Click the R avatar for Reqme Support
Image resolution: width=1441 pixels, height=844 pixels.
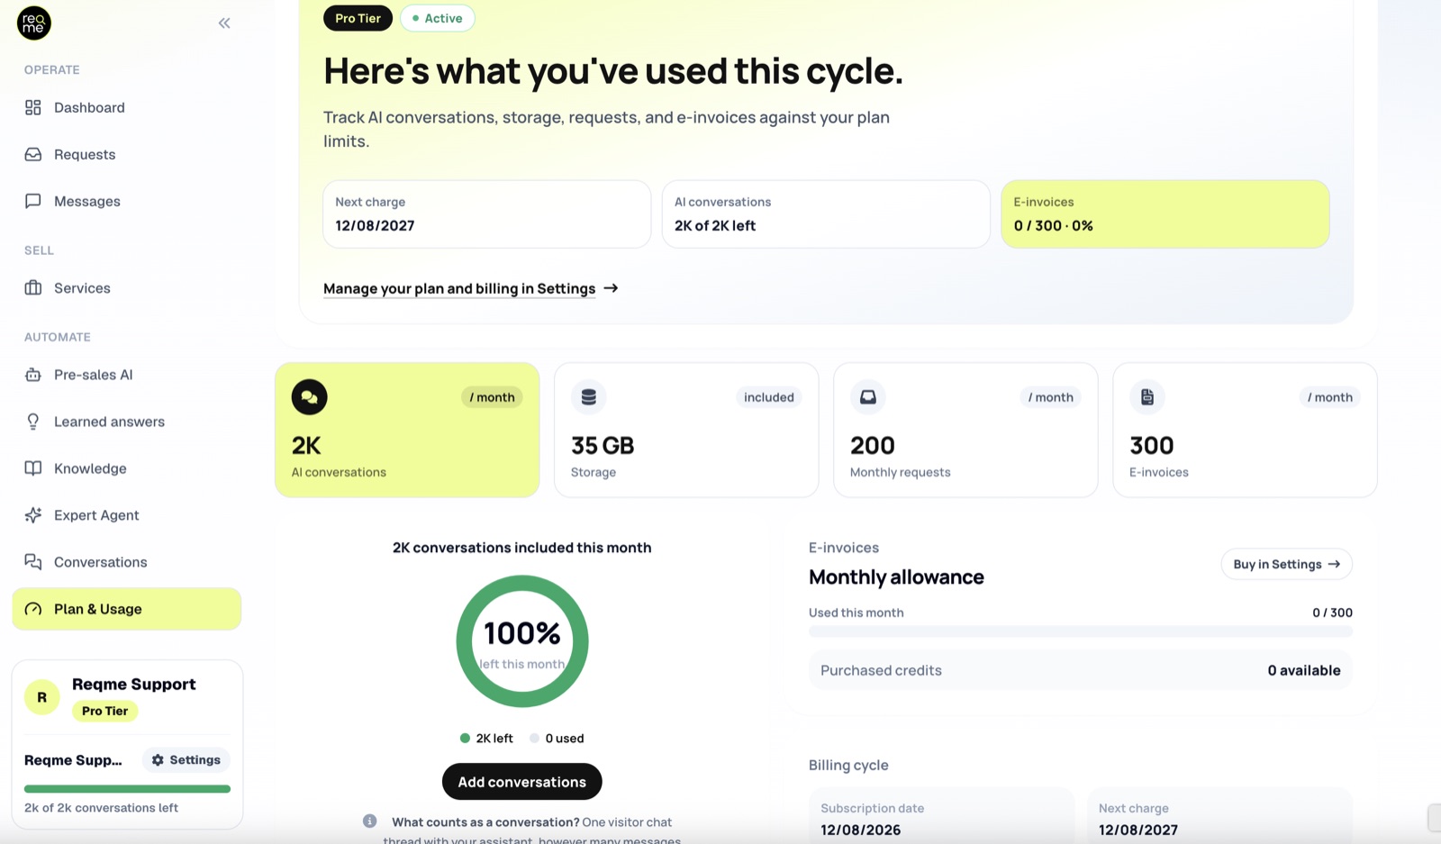coord(41,697)
